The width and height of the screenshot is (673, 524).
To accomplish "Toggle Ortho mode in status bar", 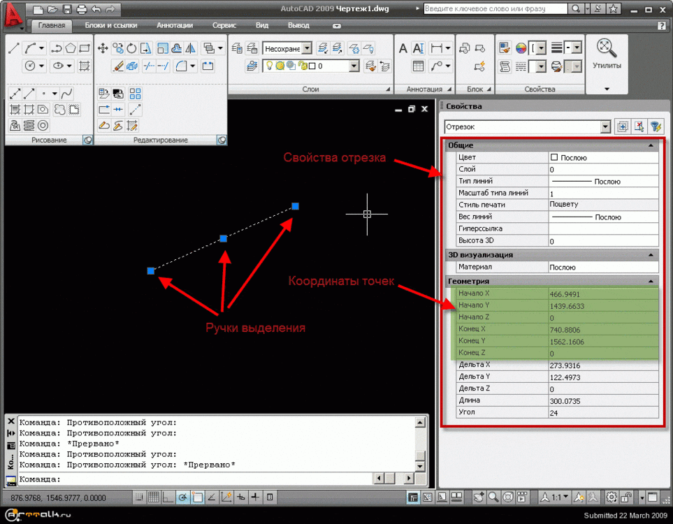I will click(168, 497).
